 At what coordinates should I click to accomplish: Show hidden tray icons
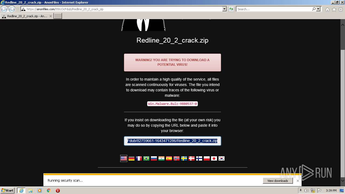tap(301, 190)
